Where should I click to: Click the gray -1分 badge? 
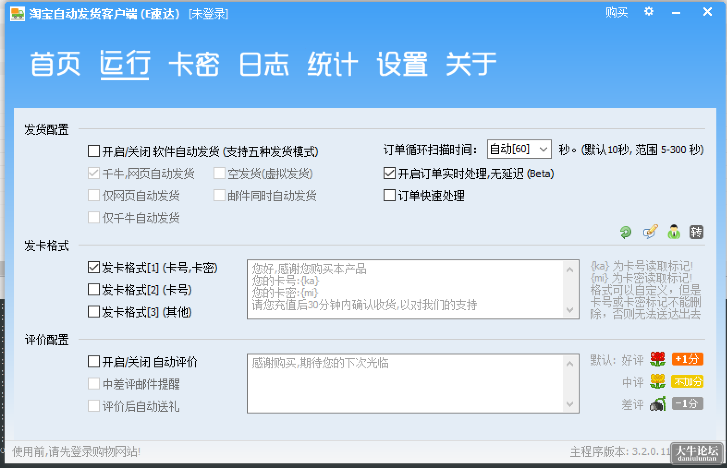click(687, 404)
